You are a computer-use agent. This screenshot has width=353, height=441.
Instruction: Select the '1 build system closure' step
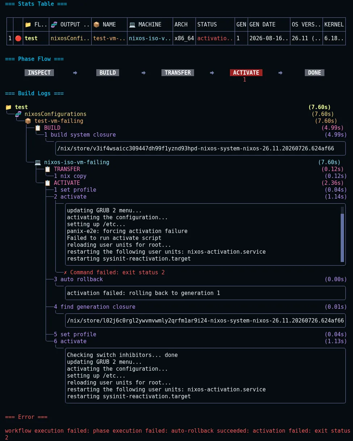pyautogui.click(x=80, y=135)
